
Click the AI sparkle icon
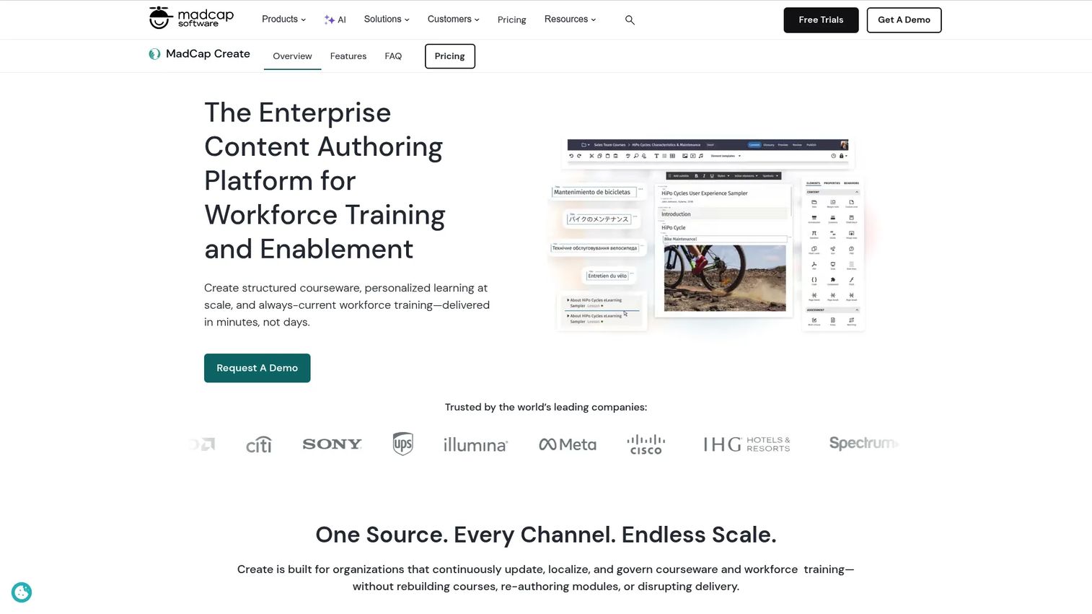(x=329, y=20)
